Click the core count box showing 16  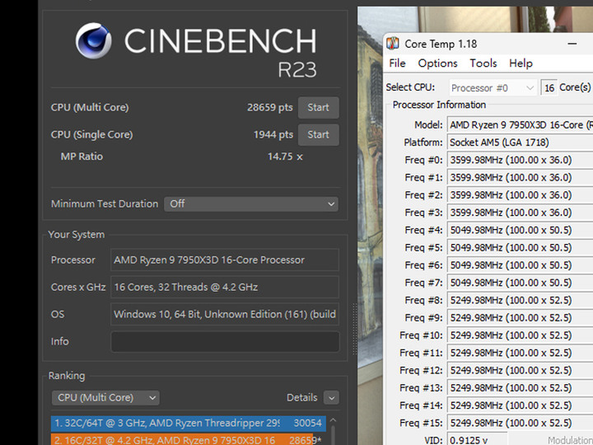coord(549,88)
